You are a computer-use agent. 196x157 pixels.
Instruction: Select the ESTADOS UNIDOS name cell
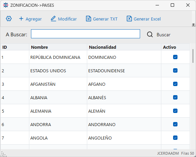[x=58, y=71]
